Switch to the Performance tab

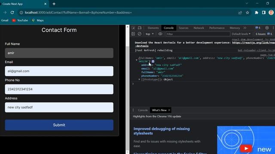[x=217, y=28]
